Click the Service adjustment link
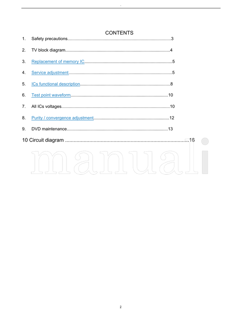The height and width of the screenshot is (312, 241). tap(50, 73)
